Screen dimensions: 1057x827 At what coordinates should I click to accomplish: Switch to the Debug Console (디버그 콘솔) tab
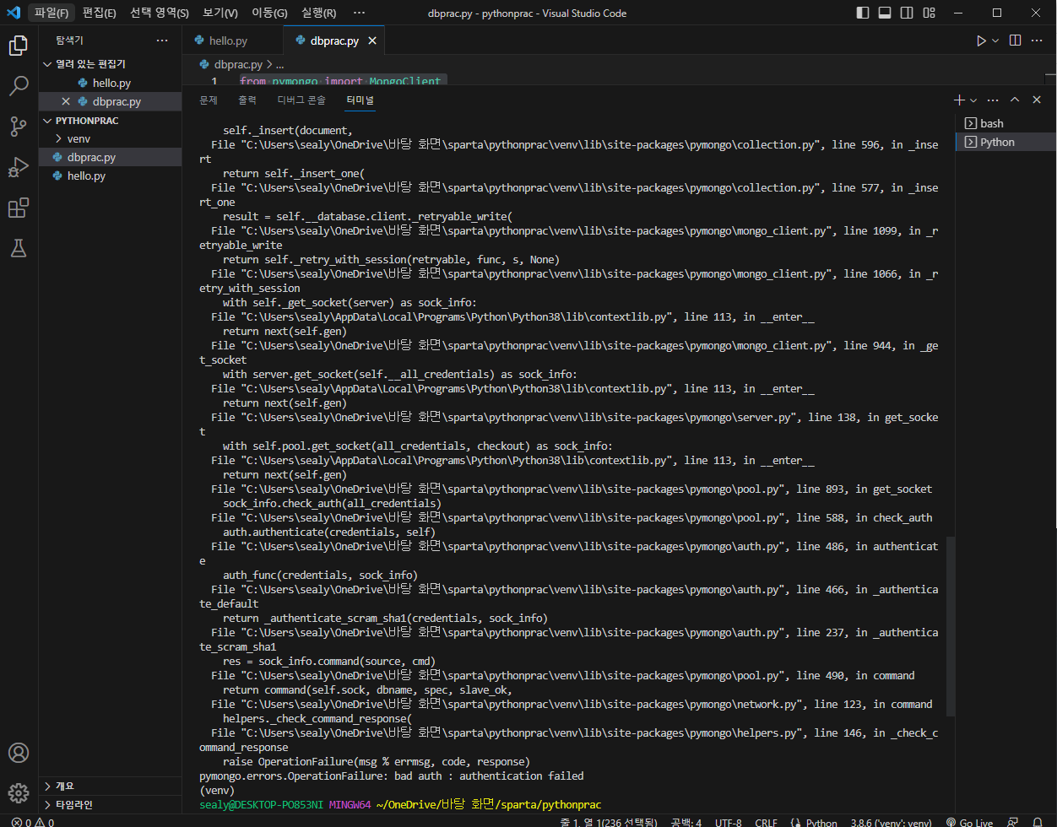point(301,100)
